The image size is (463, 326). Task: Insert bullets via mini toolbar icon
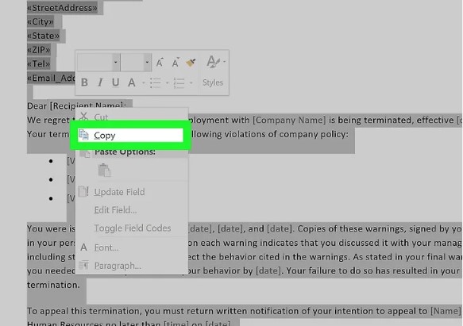156,83
